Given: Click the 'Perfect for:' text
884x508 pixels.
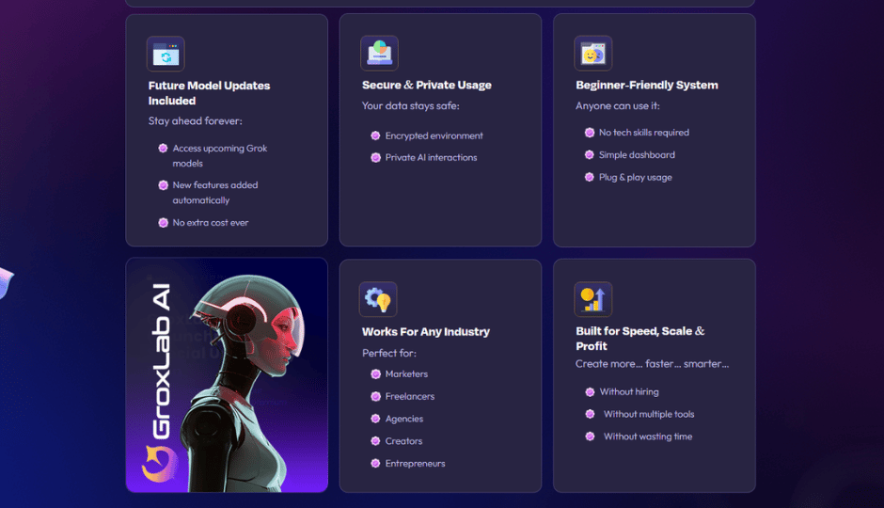Looking at the screenshot, I should (x=389, y=353).
